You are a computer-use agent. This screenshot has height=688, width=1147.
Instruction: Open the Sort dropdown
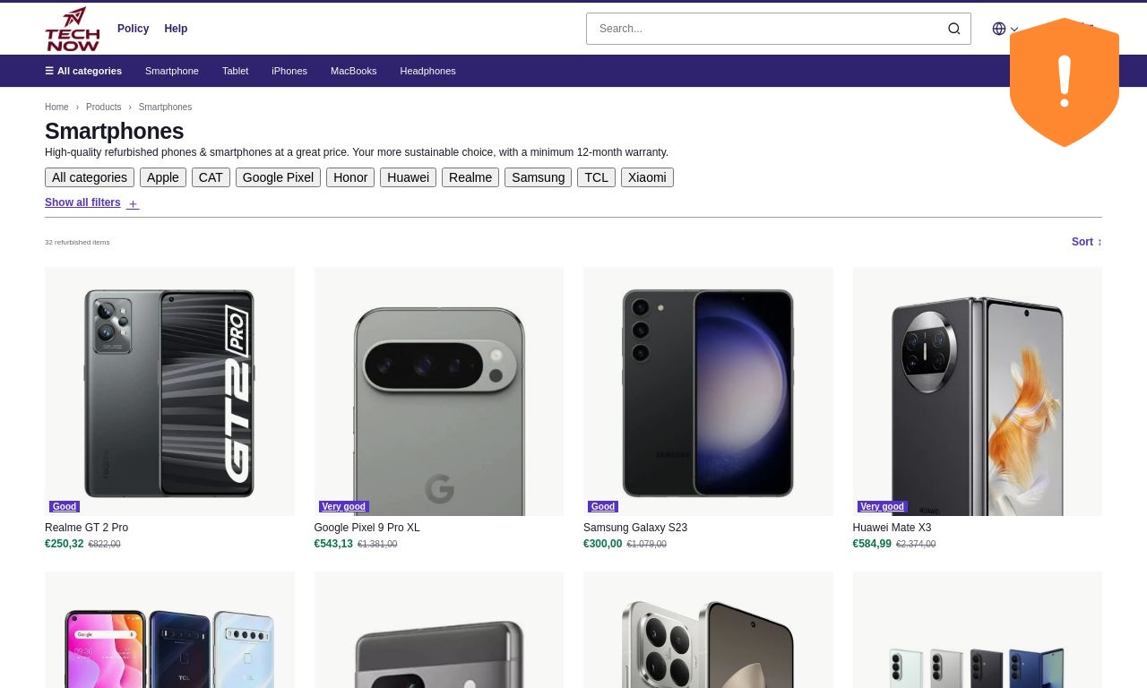pyautogui.click(x=1087, y=242)
